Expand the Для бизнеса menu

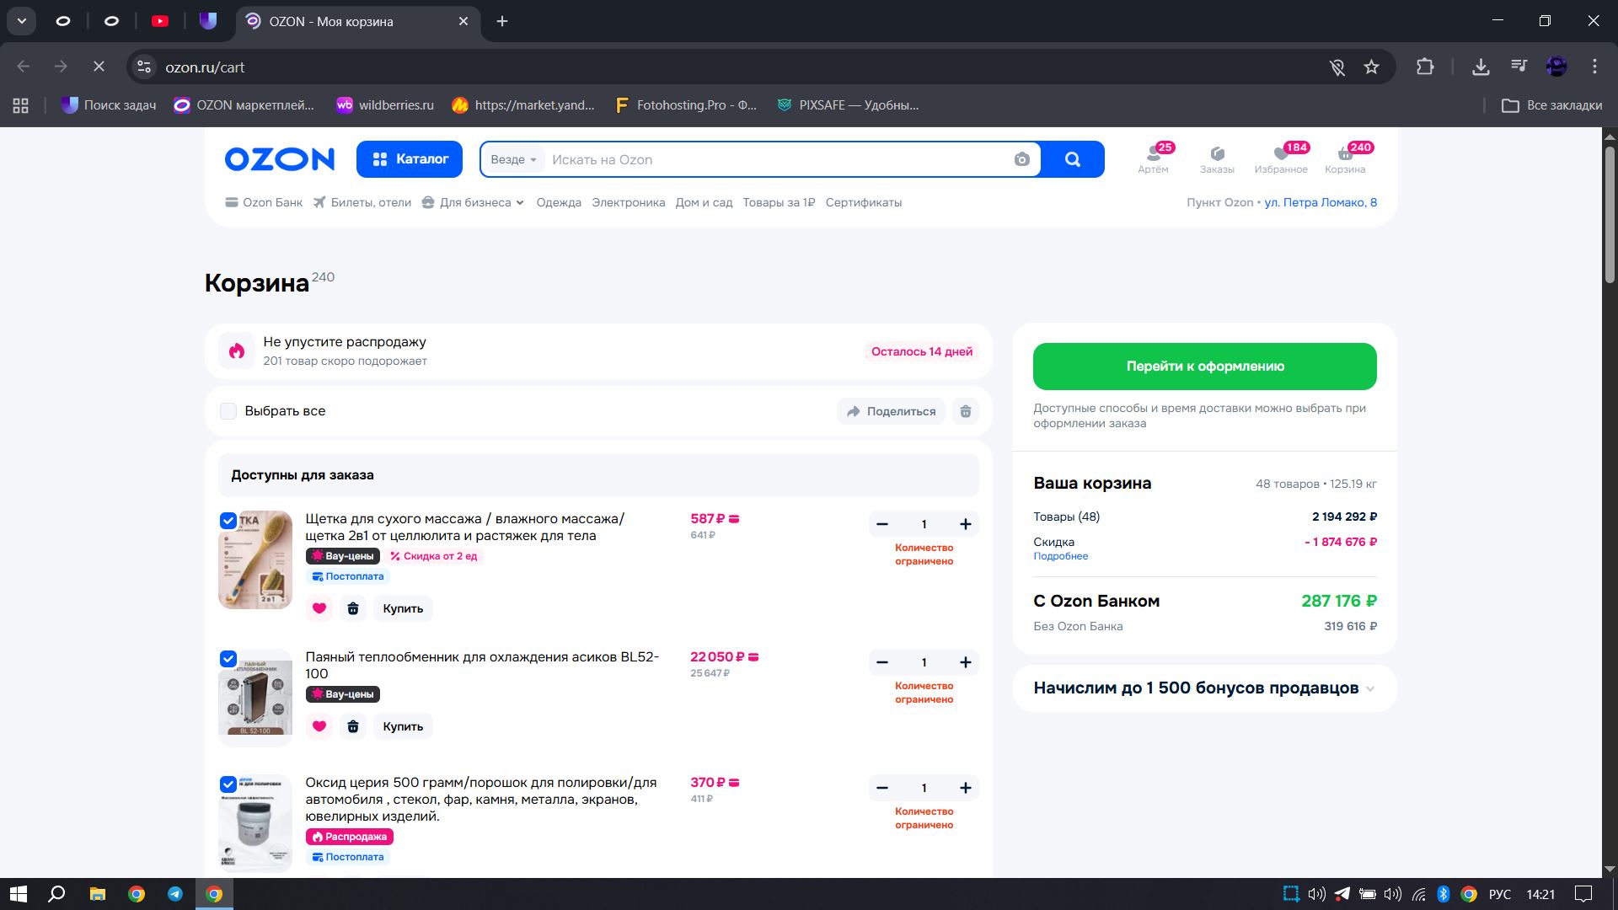[x=474, y=202]
